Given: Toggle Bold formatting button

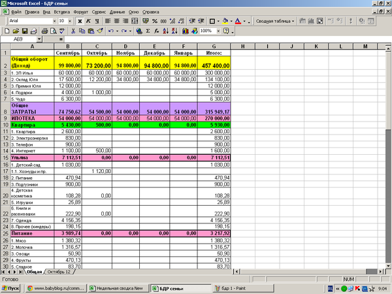Looking at the screenshot, I should 80,21.
